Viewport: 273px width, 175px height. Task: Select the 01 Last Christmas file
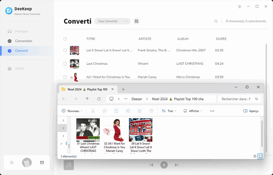88,135
